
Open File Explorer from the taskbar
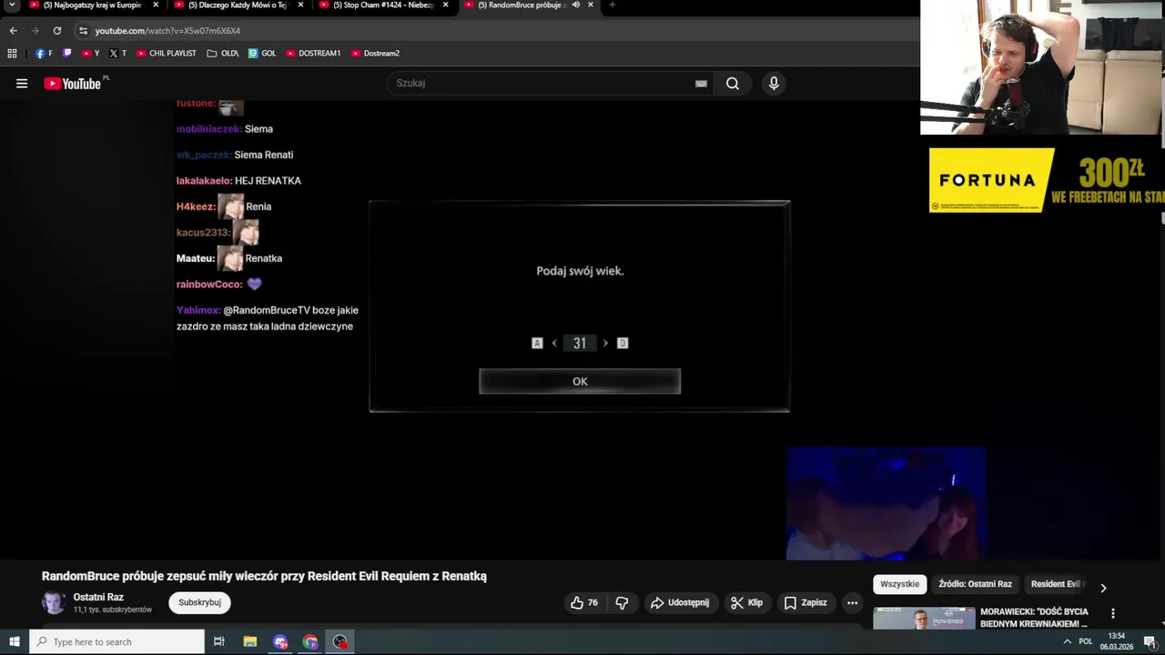[x=249, y=641]
